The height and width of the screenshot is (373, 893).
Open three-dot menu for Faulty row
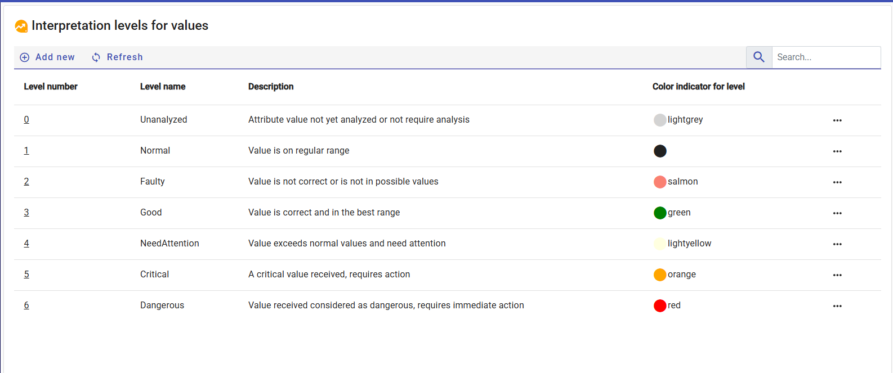(837, 182)
